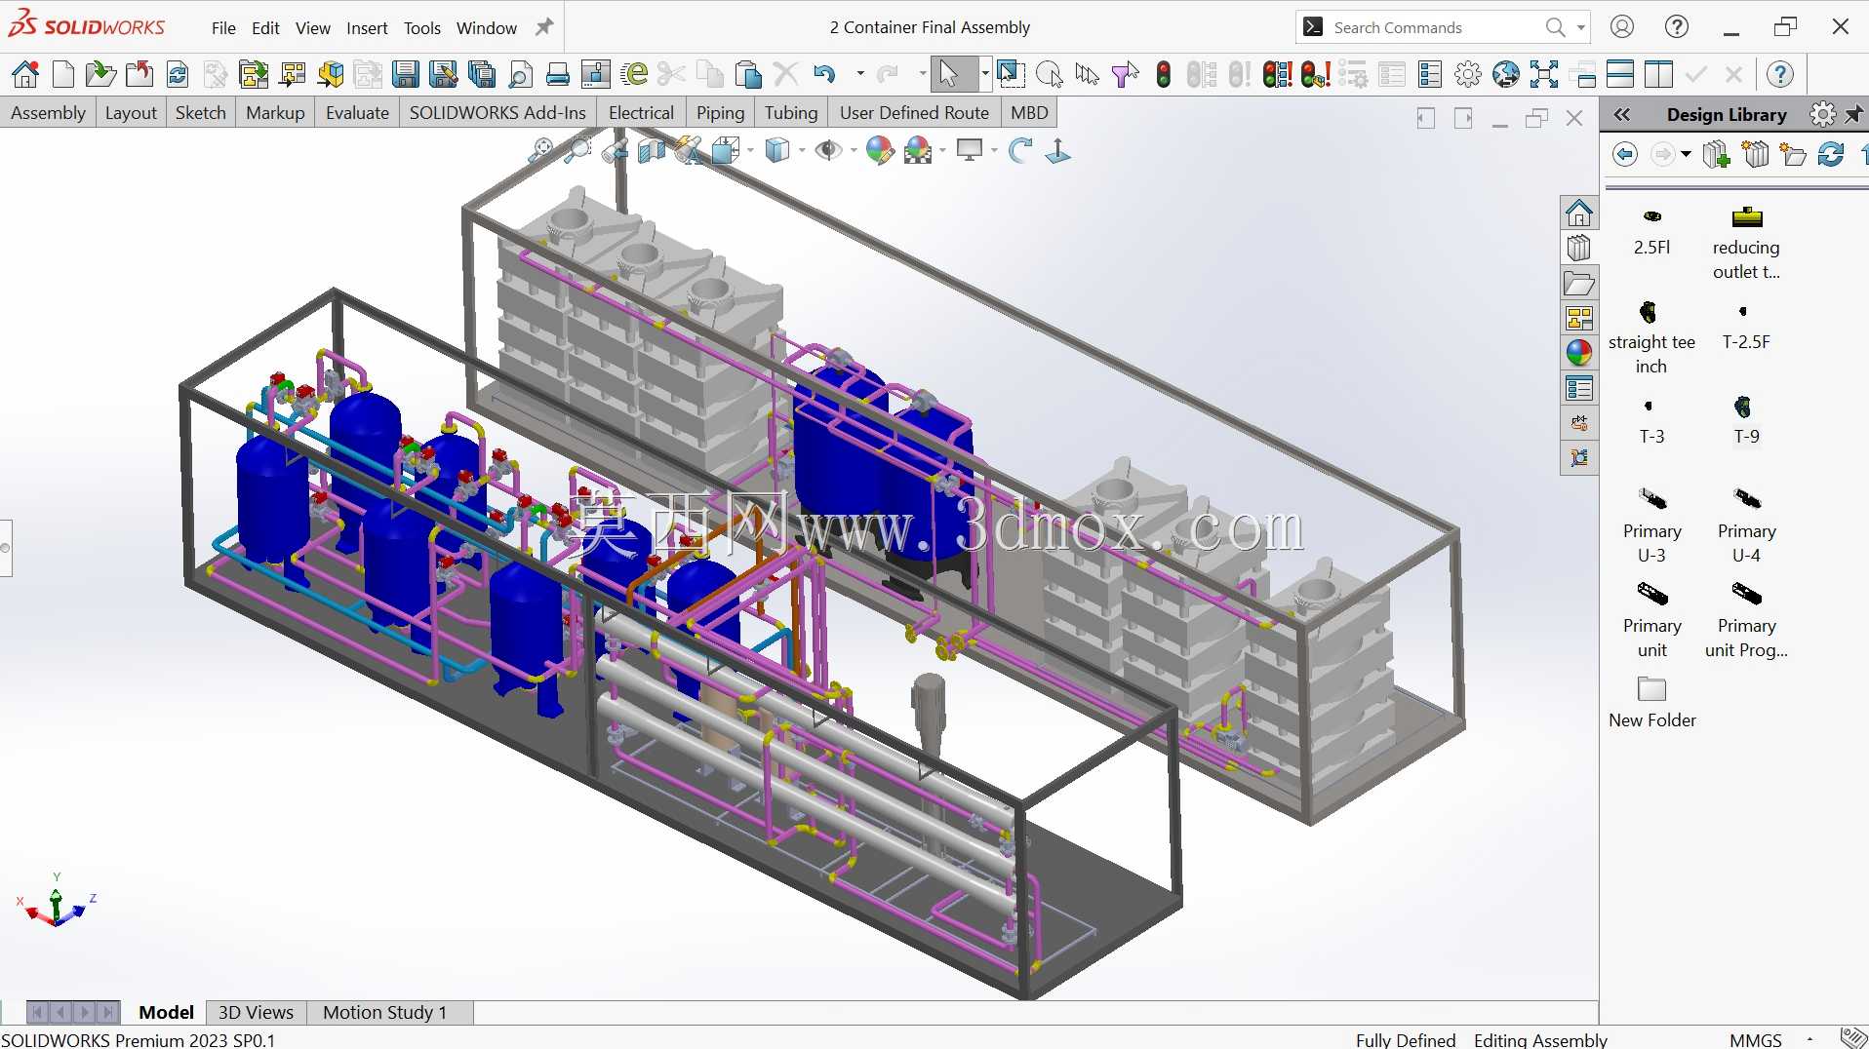Click the Zoom to Fit icon
The height and width of the screenshot is (1049, 1869).
(x=539, y=150)
